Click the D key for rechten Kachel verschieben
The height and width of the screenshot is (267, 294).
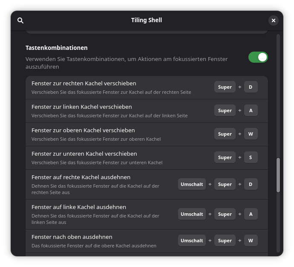pos(251,87)
